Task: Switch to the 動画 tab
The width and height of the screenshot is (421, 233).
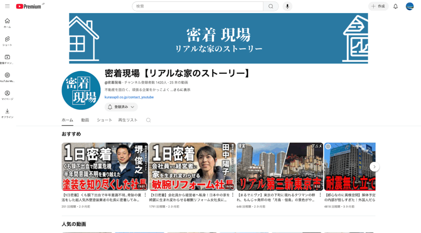Action: point(85,120)
